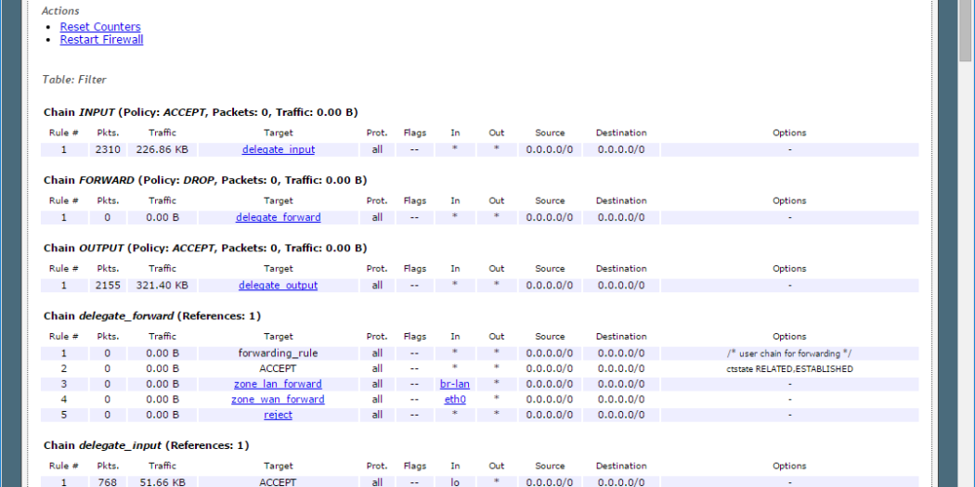Follow the delegate_output target link
The width and height of the screenshot is (975, 487).
pyautogui.click(x=278, y=285)
